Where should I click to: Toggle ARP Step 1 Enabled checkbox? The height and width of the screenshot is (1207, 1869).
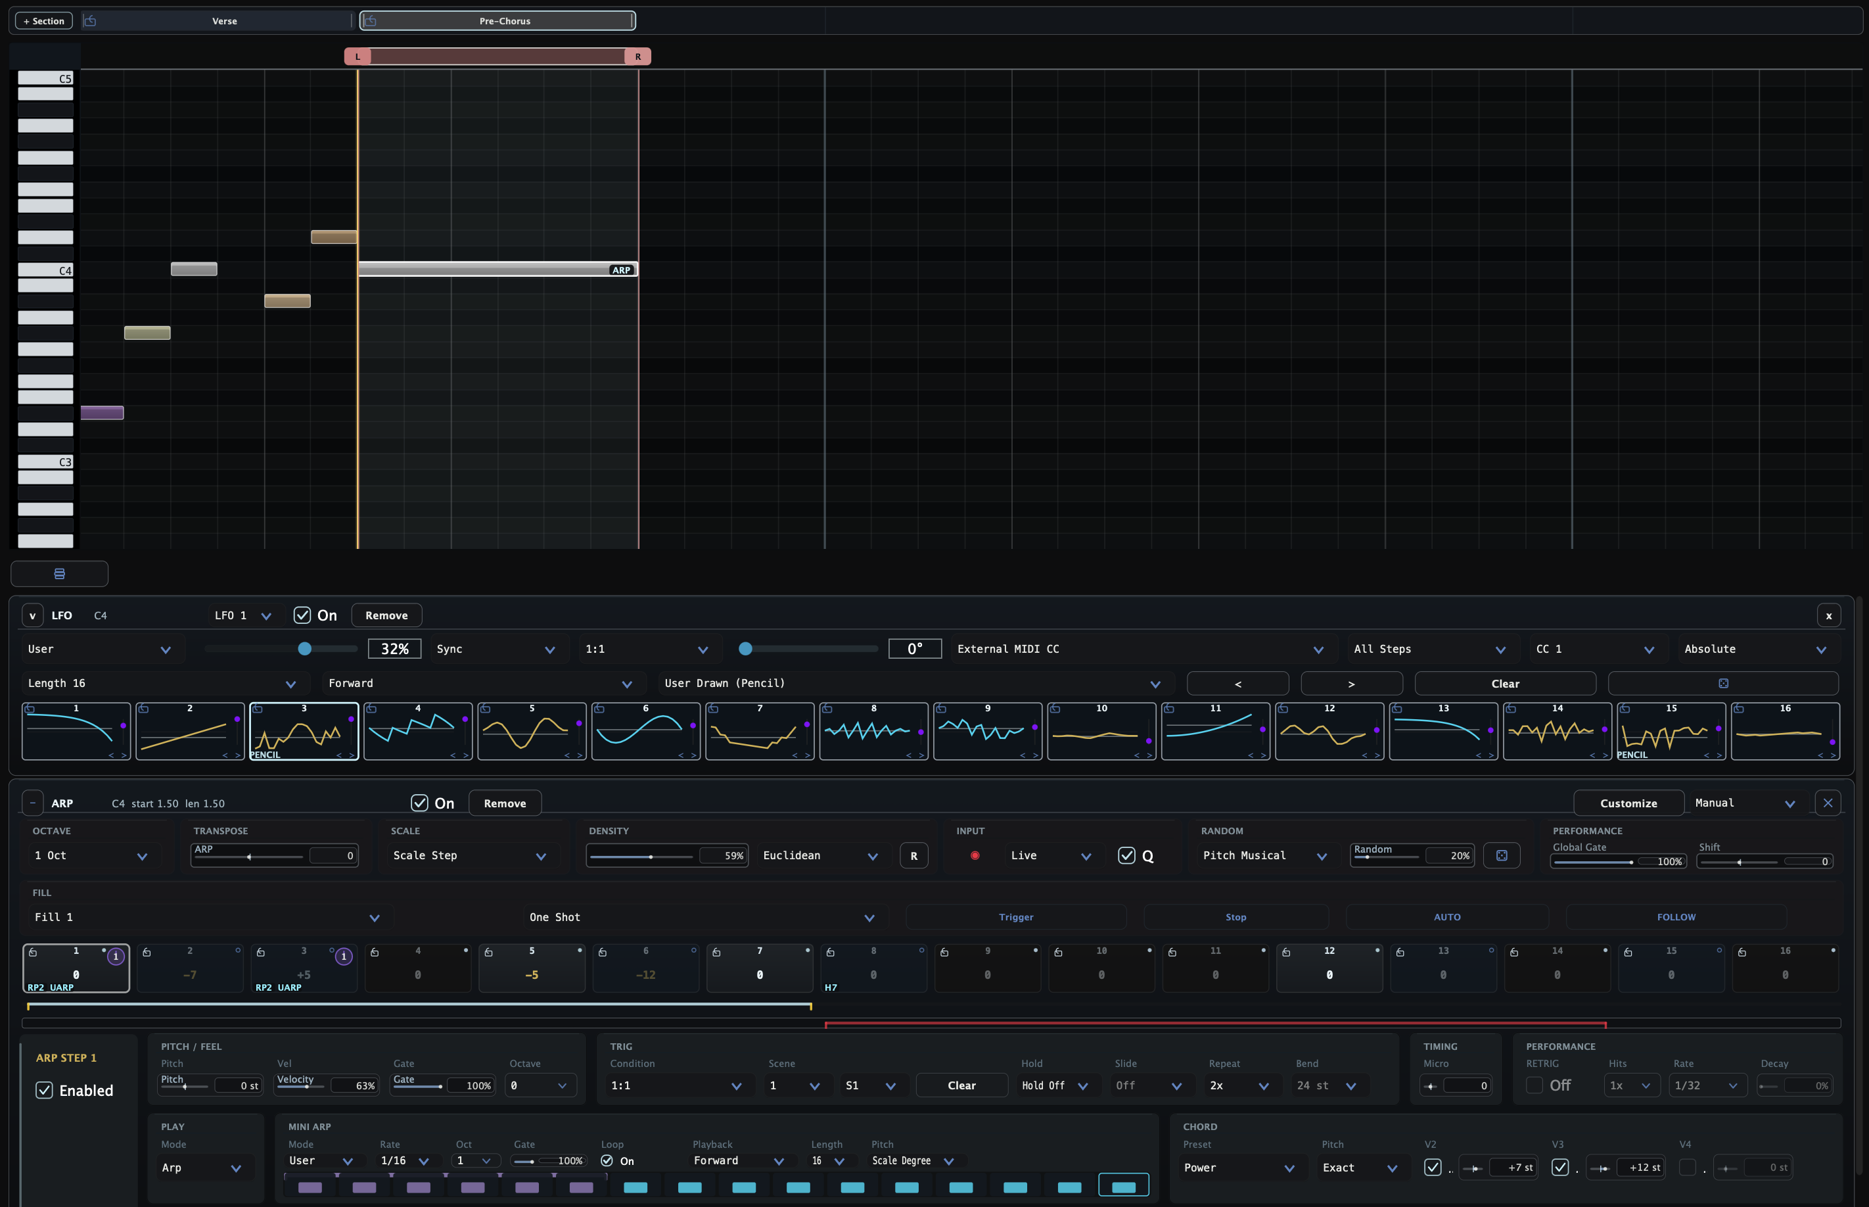(45, 1090)
